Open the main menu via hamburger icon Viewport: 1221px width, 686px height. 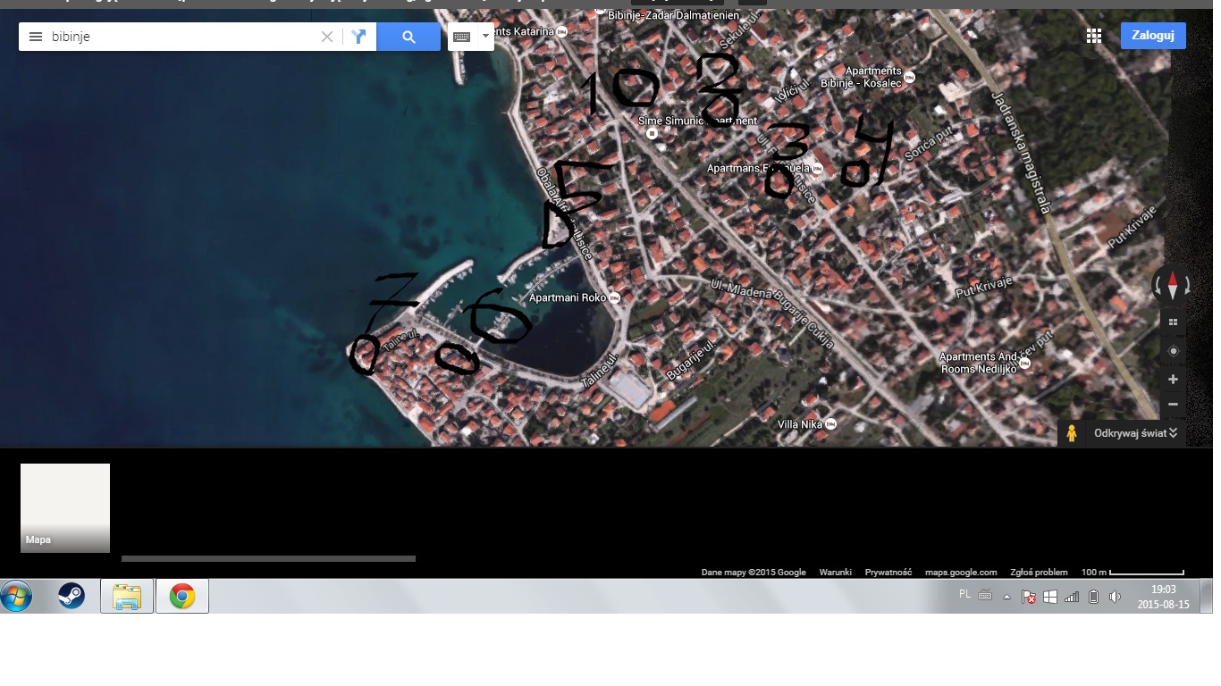(35, 37)
